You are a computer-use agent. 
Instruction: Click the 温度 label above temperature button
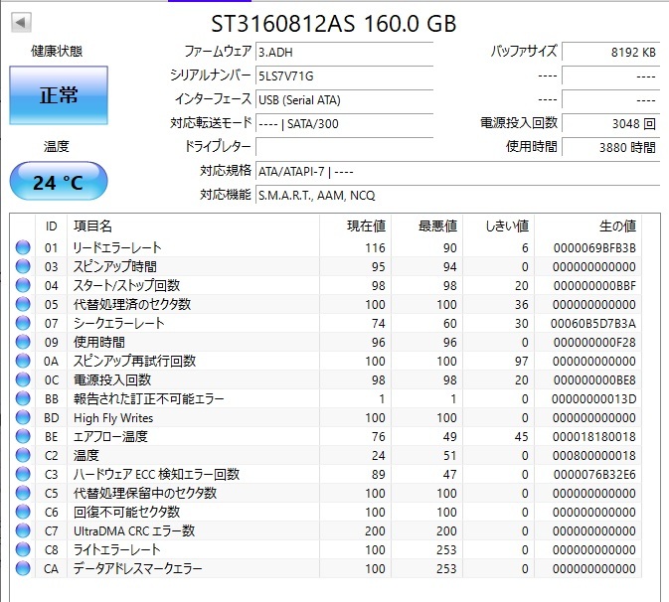[x=56, y=147]
